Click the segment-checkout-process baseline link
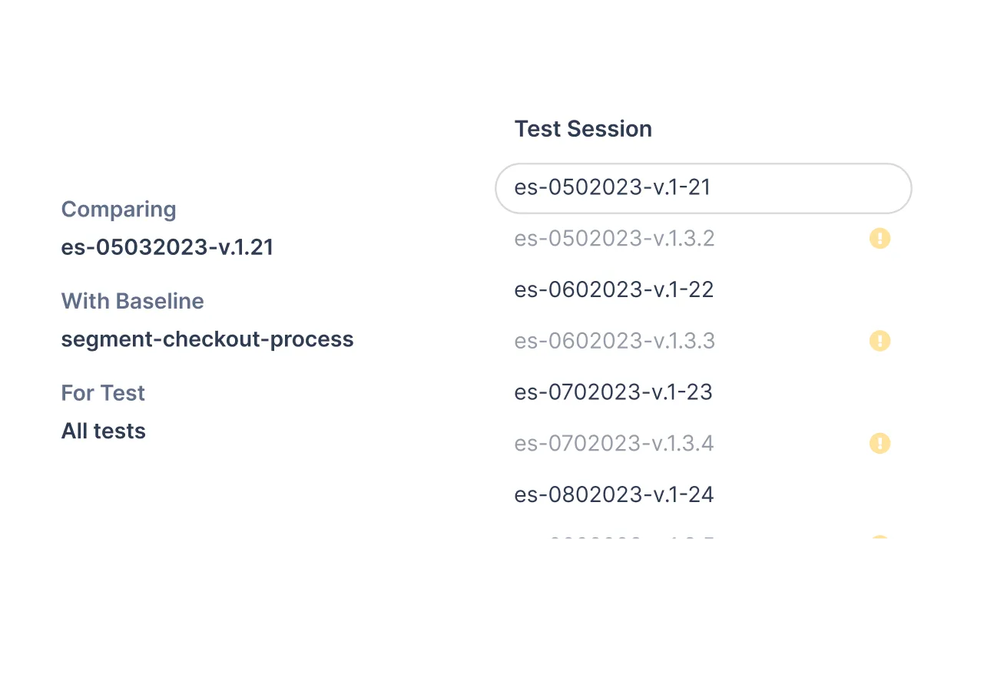Screen dimensions: 984x694 coord(207,339)
